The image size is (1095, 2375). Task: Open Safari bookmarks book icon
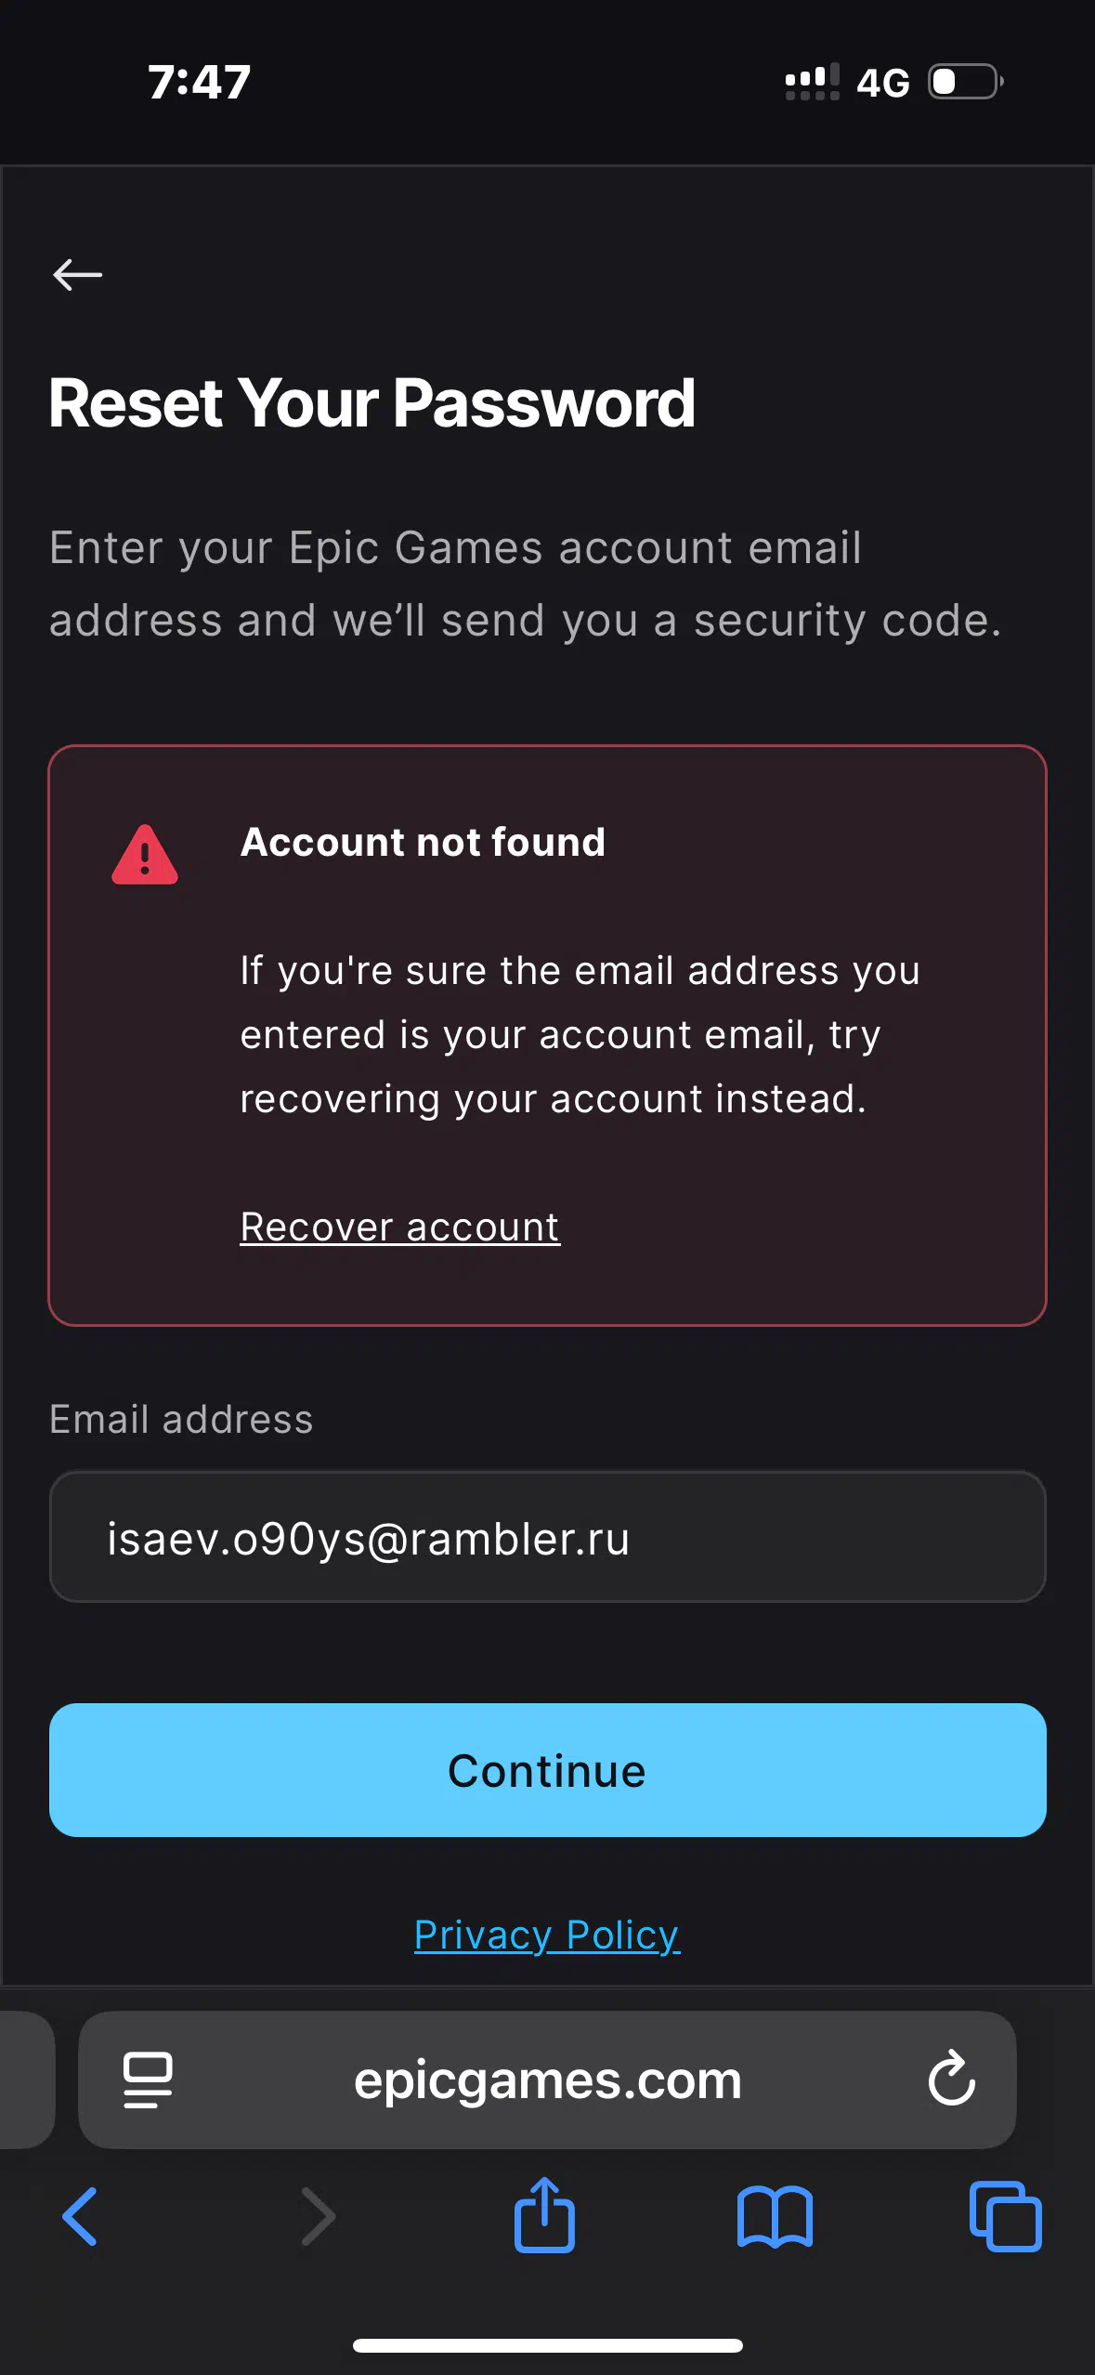[775, 2217]
